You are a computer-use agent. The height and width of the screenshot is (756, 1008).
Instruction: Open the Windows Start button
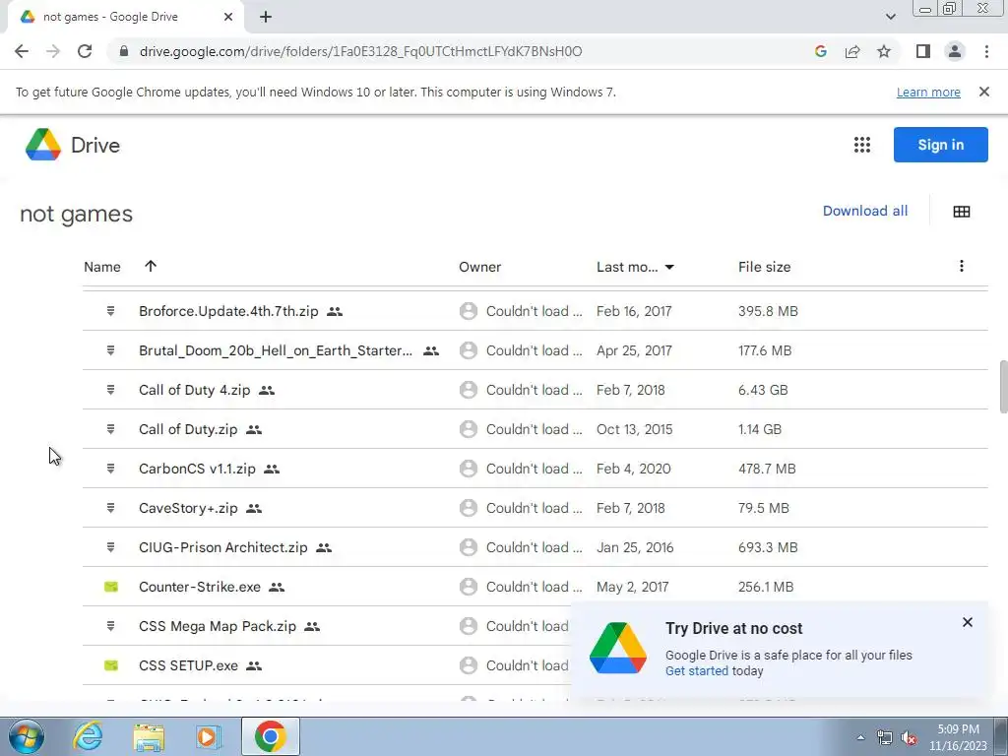click(x=27, y=736)
